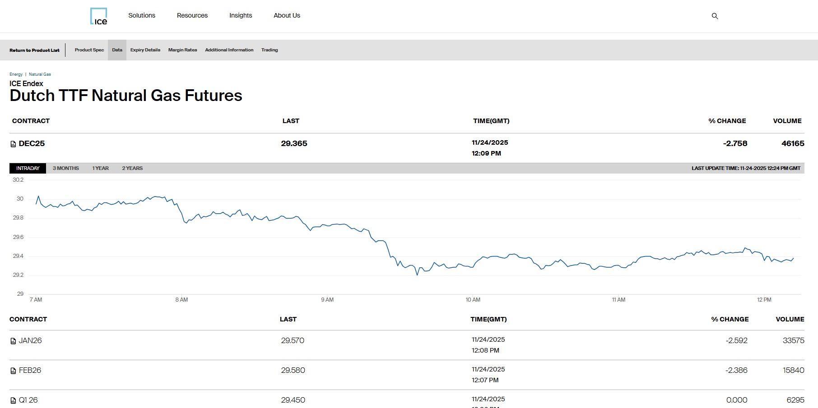Select the Expiry Details tab

pyautogui.click(x=145, y=50)
